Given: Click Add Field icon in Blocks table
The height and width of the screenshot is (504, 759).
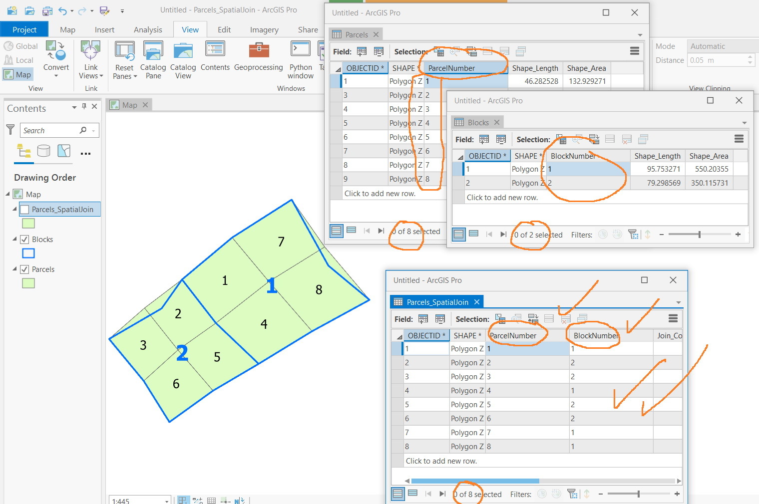Looking at the screenshot, I should pyautogui.click(x=484, y=139).
